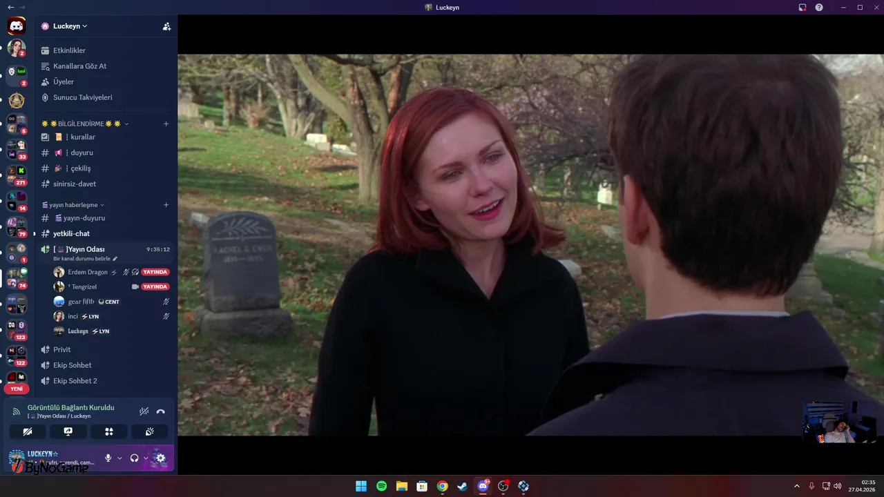Toggle noise suppression in voice panel
The height and width of the screenshot is (497, 884).
click(x=144, y=411)
